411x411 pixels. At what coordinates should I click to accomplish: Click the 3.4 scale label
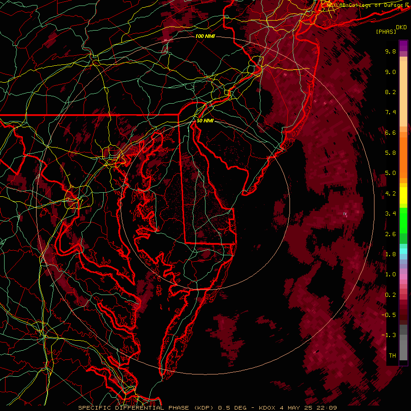click(x=390, y=214)
